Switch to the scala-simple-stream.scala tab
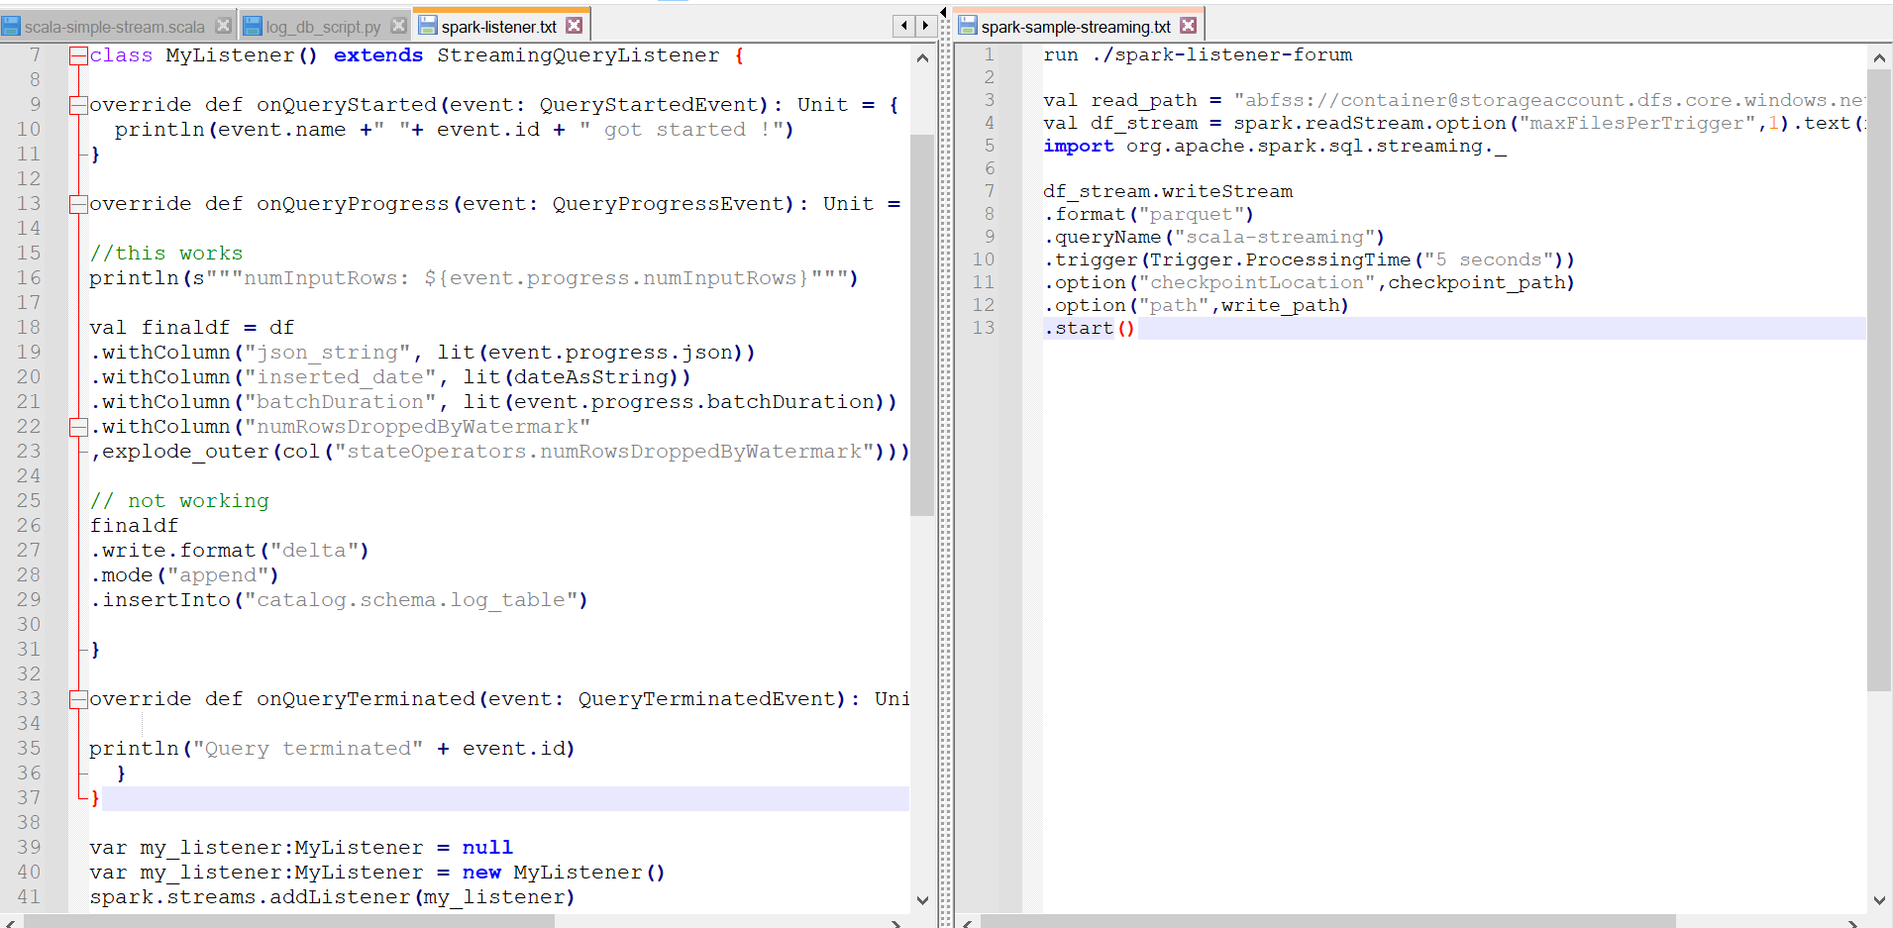This screenshot has height=928, width=1893. 114,27
